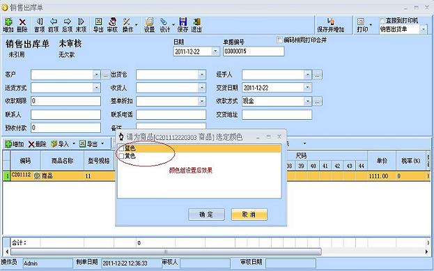
Task: Click the 单价 cell 1111.00
Action: tap(382, 176)
